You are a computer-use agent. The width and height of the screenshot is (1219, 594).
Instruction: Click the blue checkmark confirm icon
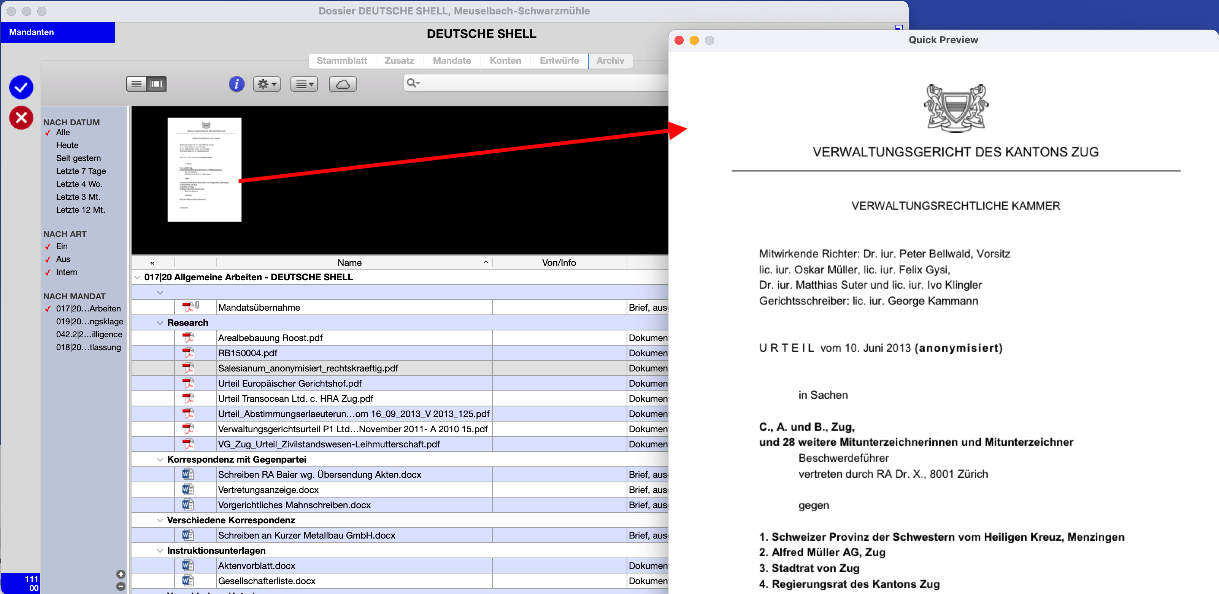(21, 87)
